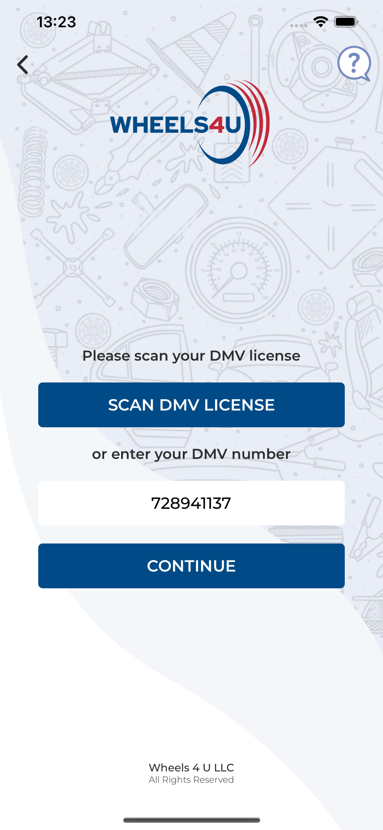The image size is (383, 830).
Task: Tap the 'or enter your DMV number' label
Action: pyautogui.click(x=191, y=454)
